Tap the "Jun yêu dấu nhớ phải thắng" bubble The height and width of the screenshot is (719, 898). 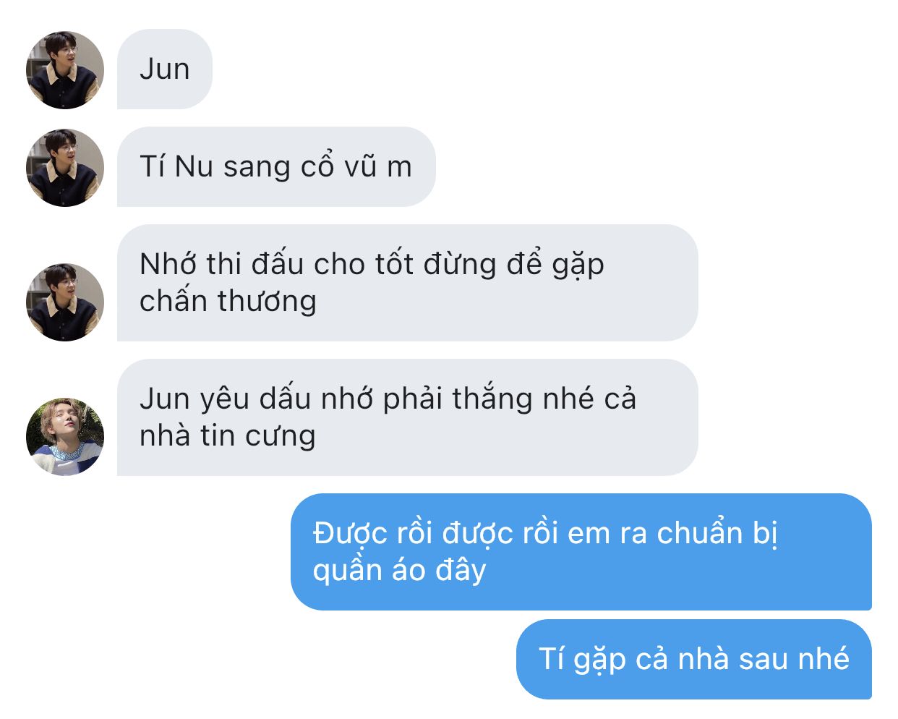pos(408,417)
